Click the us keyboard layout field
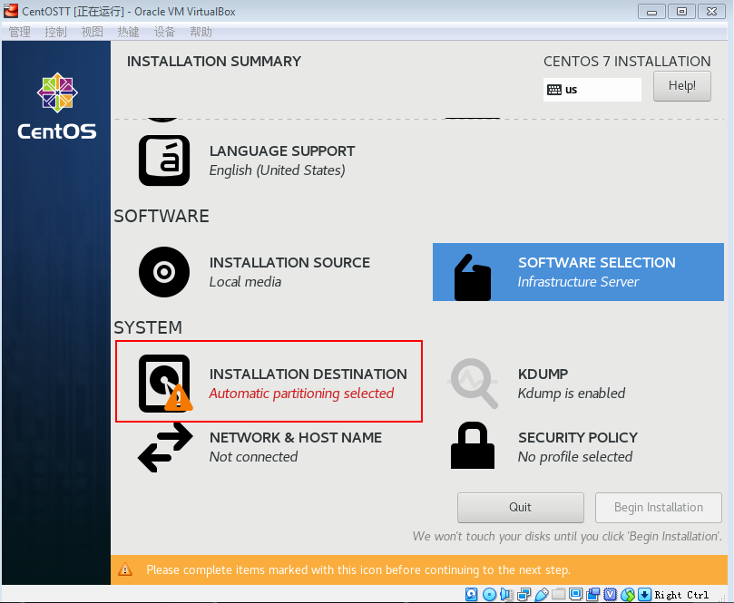Viewport: 734px width, 603px height. point(592,90)
